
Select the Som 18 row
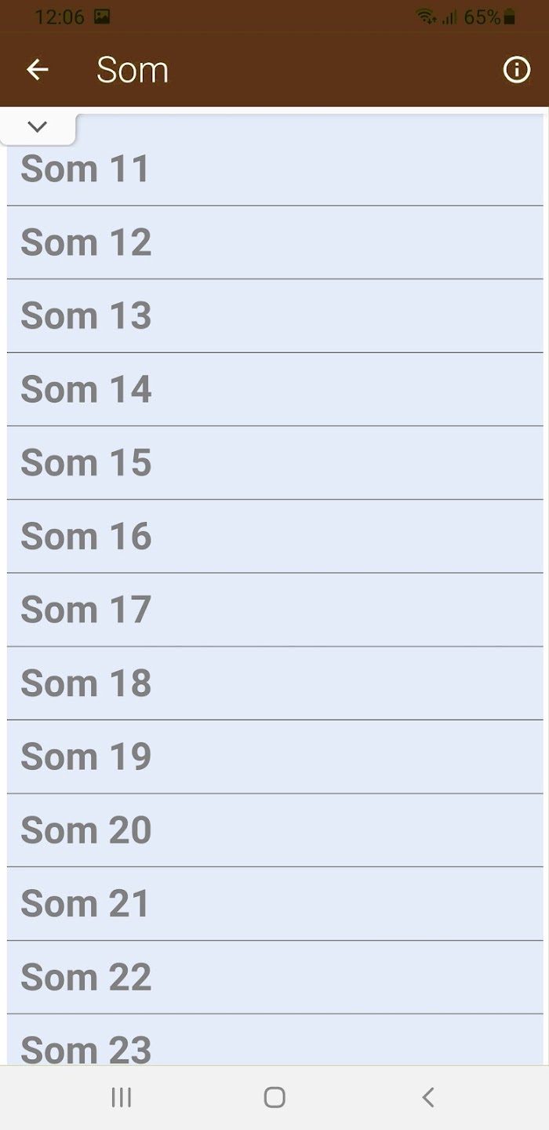274,683
